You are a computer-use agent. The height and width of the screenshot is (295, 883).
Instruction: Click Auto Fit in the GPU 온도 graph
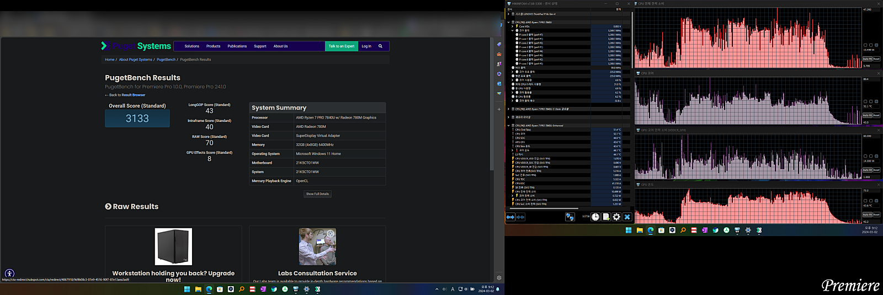(868, 214)
